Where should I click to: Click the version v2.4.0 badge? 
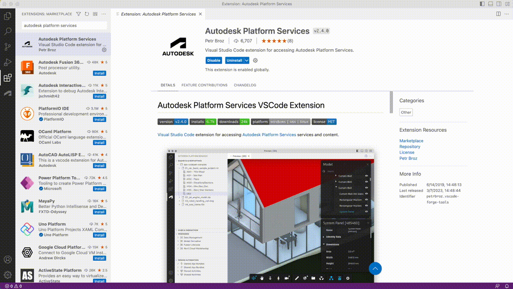point(173,122)
